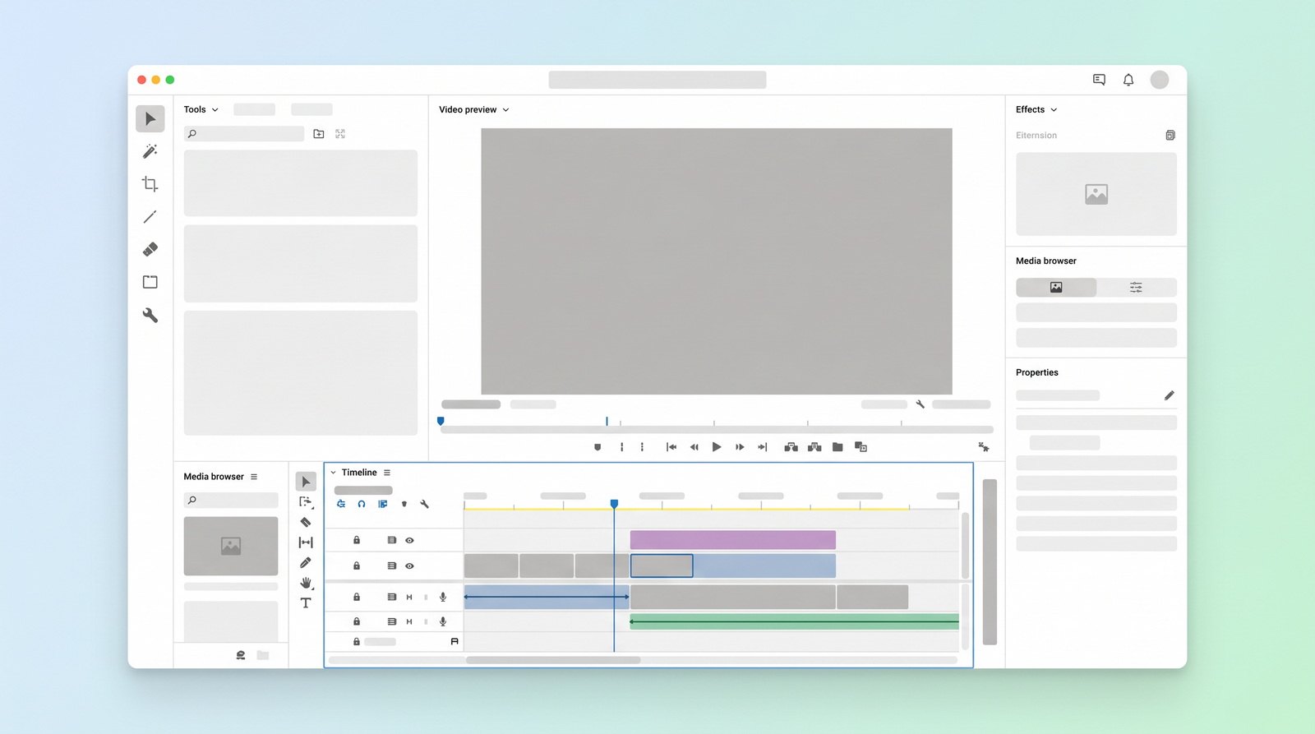Click the timeline wrench settings icon
The image size is (1315, 734).
pyautogui.click(x=425, y=504)
